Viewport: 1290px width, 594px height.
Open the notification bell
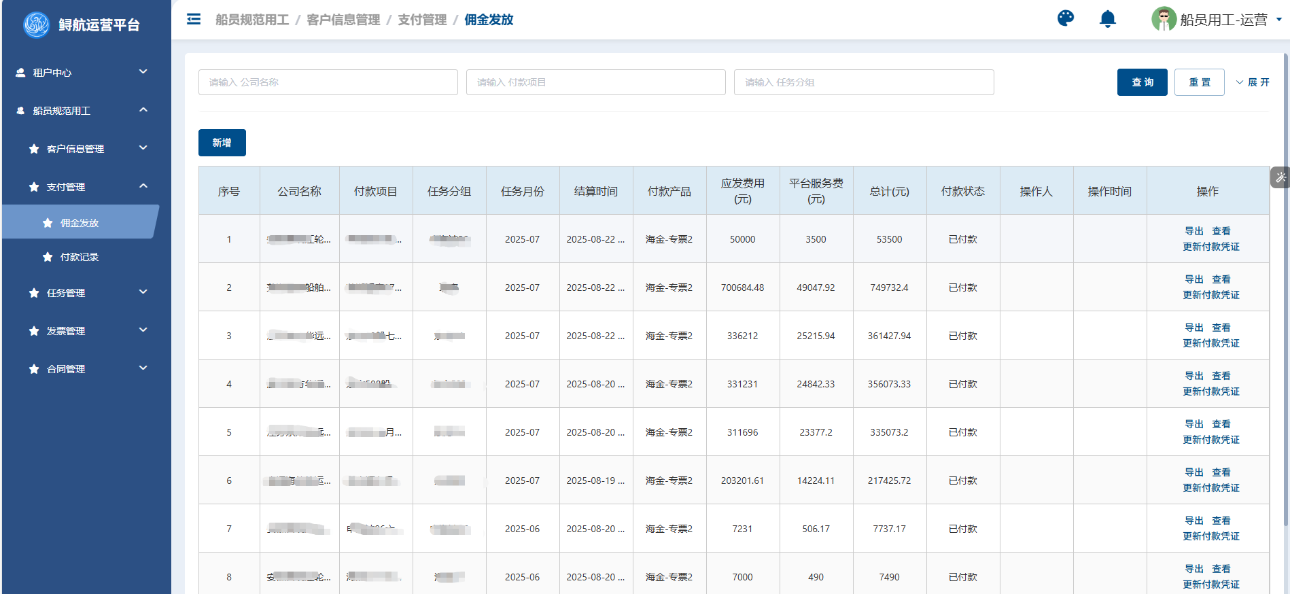[x=1107, y=19]
